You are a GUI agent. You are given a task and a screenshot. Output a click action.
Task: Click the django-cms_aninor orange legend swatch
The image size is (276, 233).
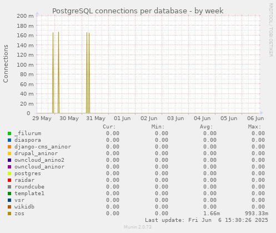point(9,147)
